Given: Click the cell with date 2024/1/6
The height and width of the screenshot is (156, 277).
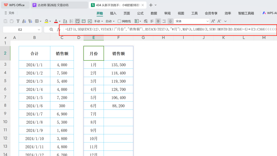Looking at the screenshot, I should pyautogui.click(x=34, y=106).
